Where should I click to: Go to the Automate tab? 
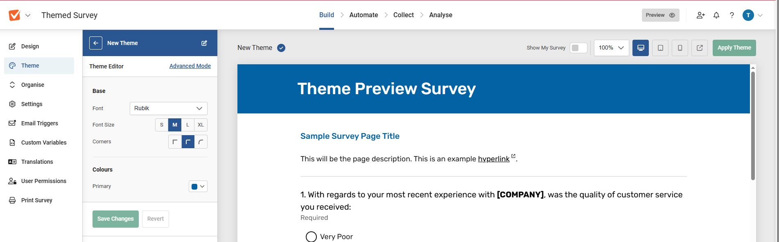pos(364,15)
